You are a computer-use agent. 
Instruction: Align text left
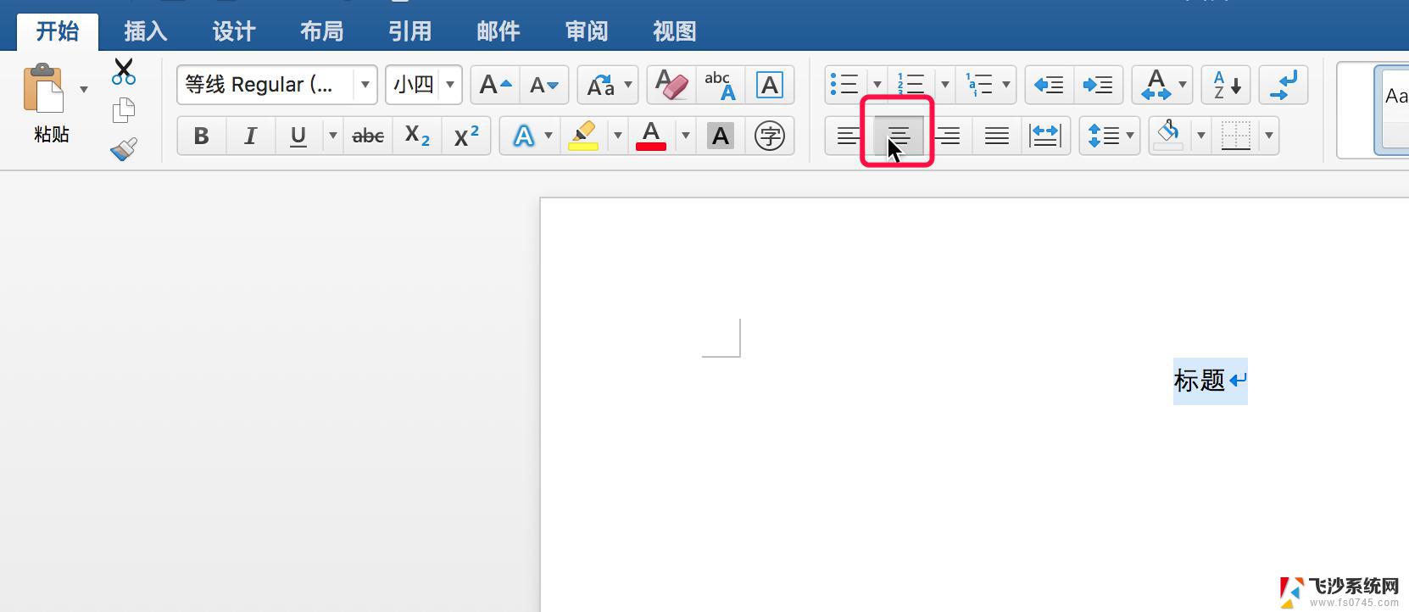pyautogui.click(x=848, y=136)
